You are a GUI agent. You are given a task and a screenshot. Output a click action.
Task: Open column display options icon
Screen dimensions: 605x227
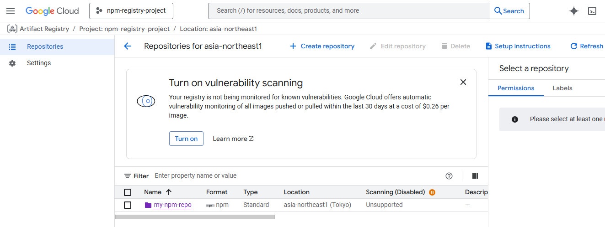pyautogui.click(x=475, y=176)
